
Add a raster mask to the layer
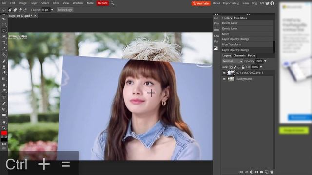coord(256,172)
